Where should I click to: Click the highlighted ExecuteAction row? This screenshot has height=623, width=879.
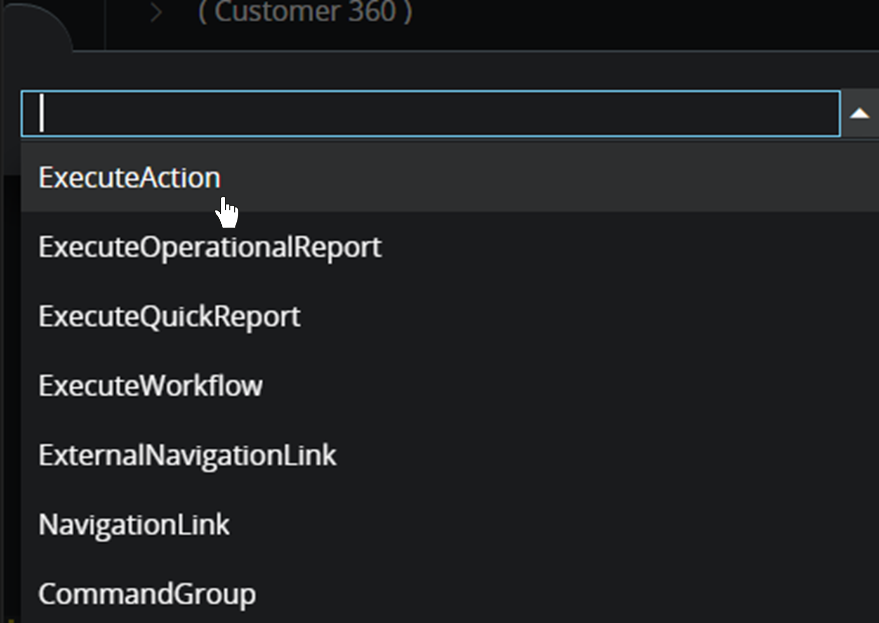click(x=404, y=178)
